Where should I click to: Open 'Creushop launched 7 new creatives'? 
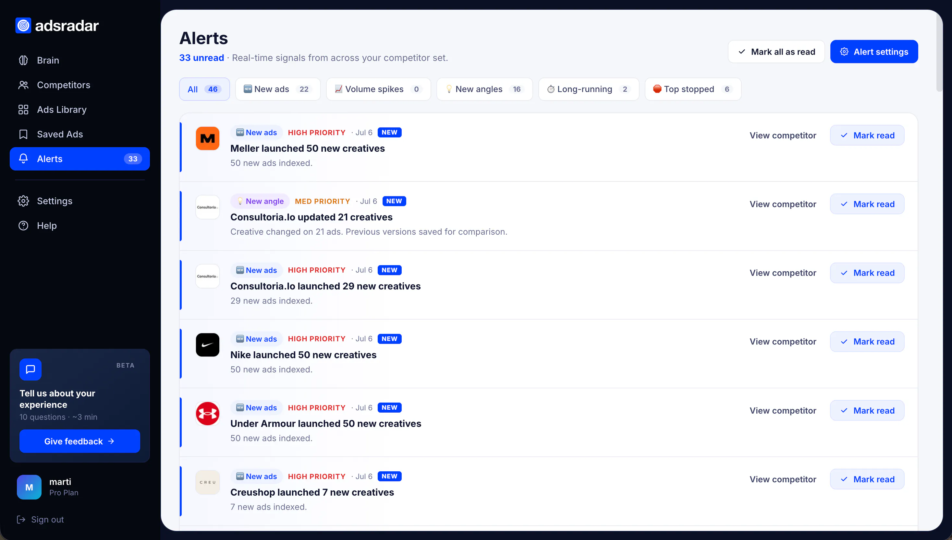(x=312, y=492)
